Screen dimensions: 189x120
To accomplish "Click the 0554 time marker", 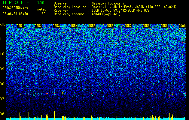I will point(74,26).
